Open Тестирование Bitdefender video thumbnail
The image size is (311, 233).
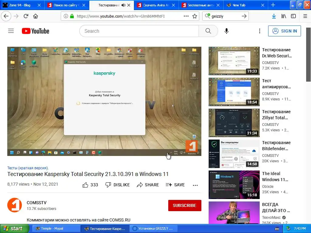pos(234,154)
